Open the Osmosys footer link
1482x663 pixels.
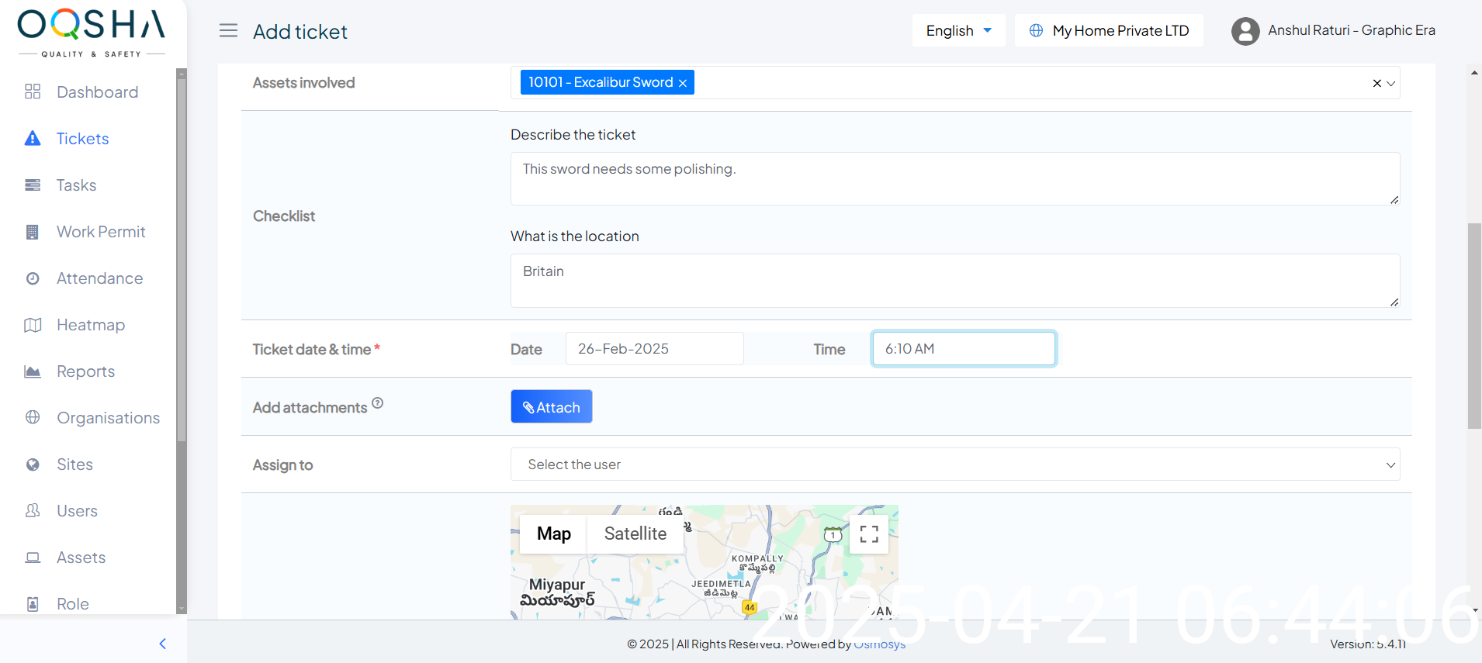[x=879, y=644]
